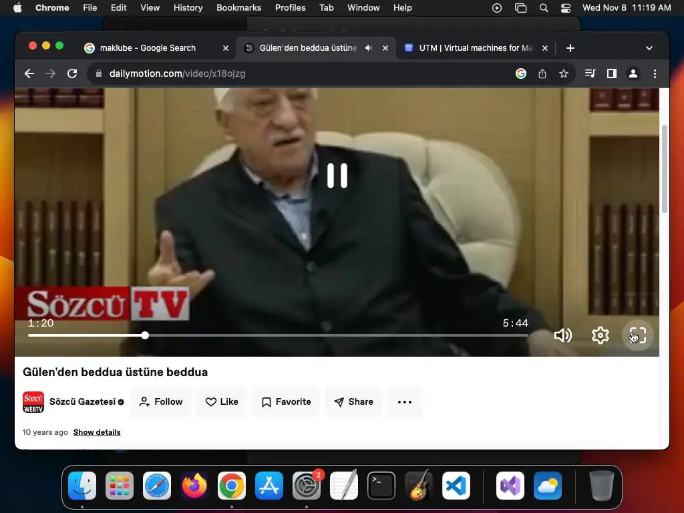Viewport: 684px width, 513px height.
Task: Open Sözcü Gazetesi channel name
Action: click(82, 401)
